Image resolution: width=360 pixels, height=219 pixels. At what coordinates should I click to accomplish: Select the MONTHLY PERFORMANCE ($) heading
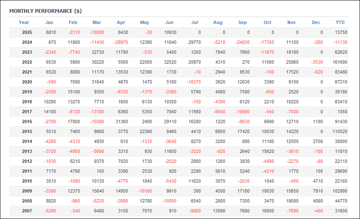[46, 11]
